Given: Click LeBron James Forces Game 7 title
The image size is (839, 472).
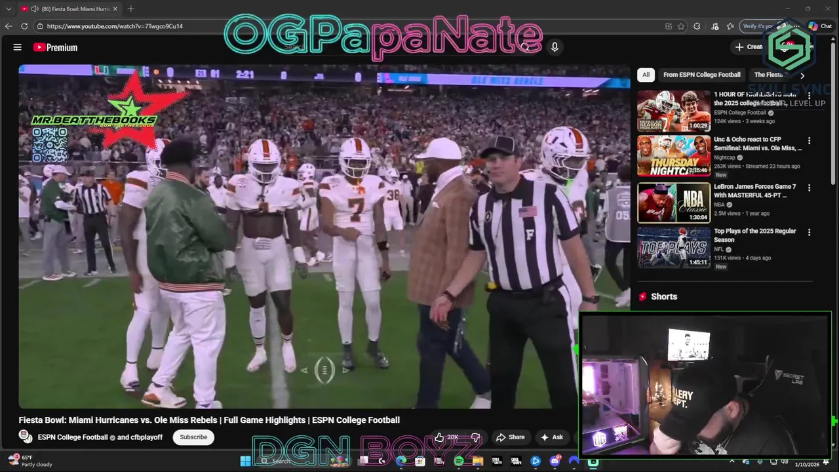Looking at the screenshot, I should pos(754,191).
